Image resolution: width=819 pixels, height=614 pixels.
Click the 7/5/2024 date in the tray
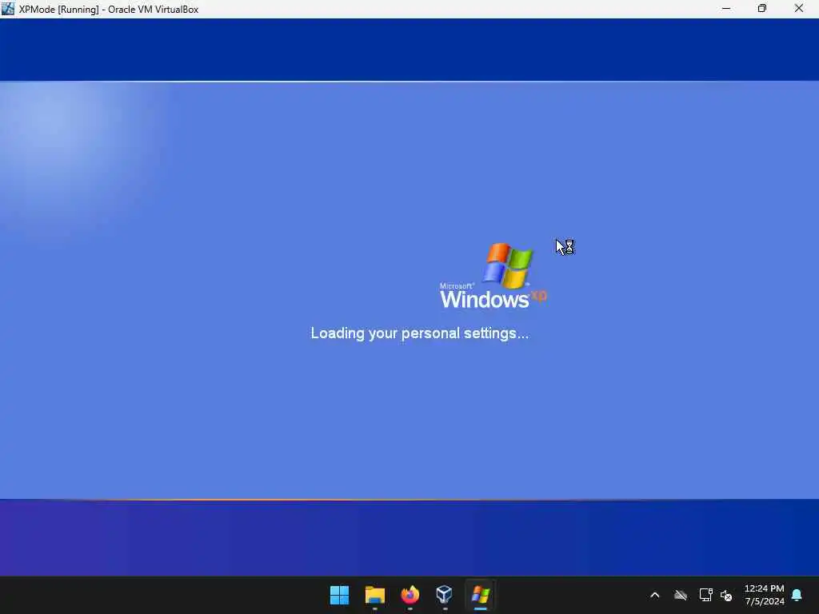point(765,601)
